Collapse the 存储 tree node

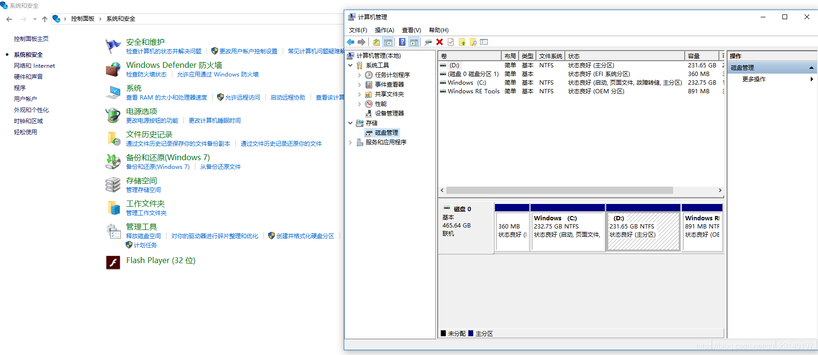(351, 123)
